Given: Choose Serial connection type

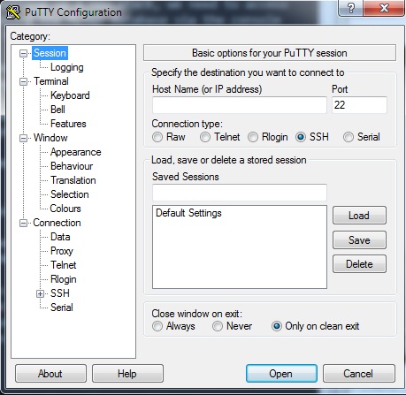Looking at the screenshot, I should click(349, 137).
